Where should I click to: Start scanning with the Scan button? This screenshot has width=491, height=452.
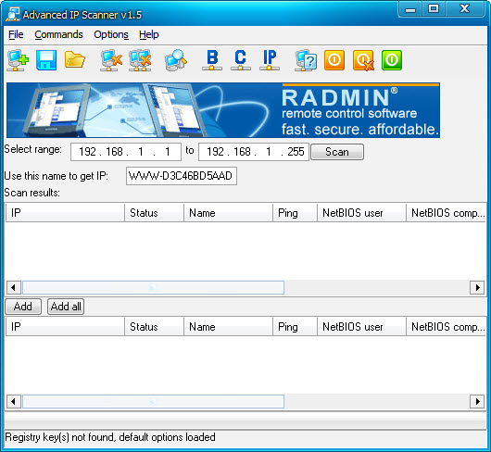click(x=337, y=152)
